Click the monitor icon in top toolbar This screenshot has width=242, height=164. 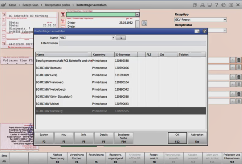210,5
